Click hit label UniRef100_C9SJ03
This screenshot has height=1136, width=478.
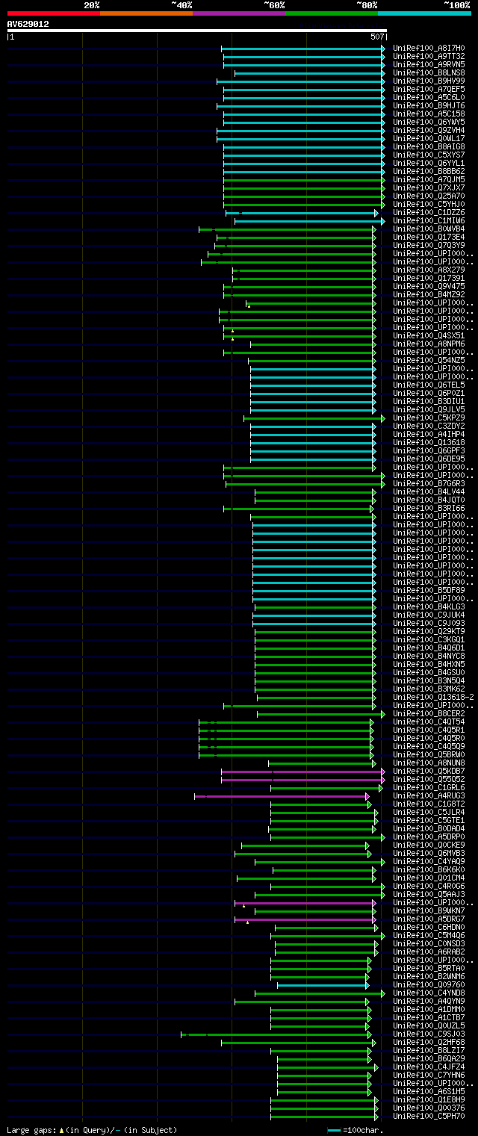click(429, 1034)
